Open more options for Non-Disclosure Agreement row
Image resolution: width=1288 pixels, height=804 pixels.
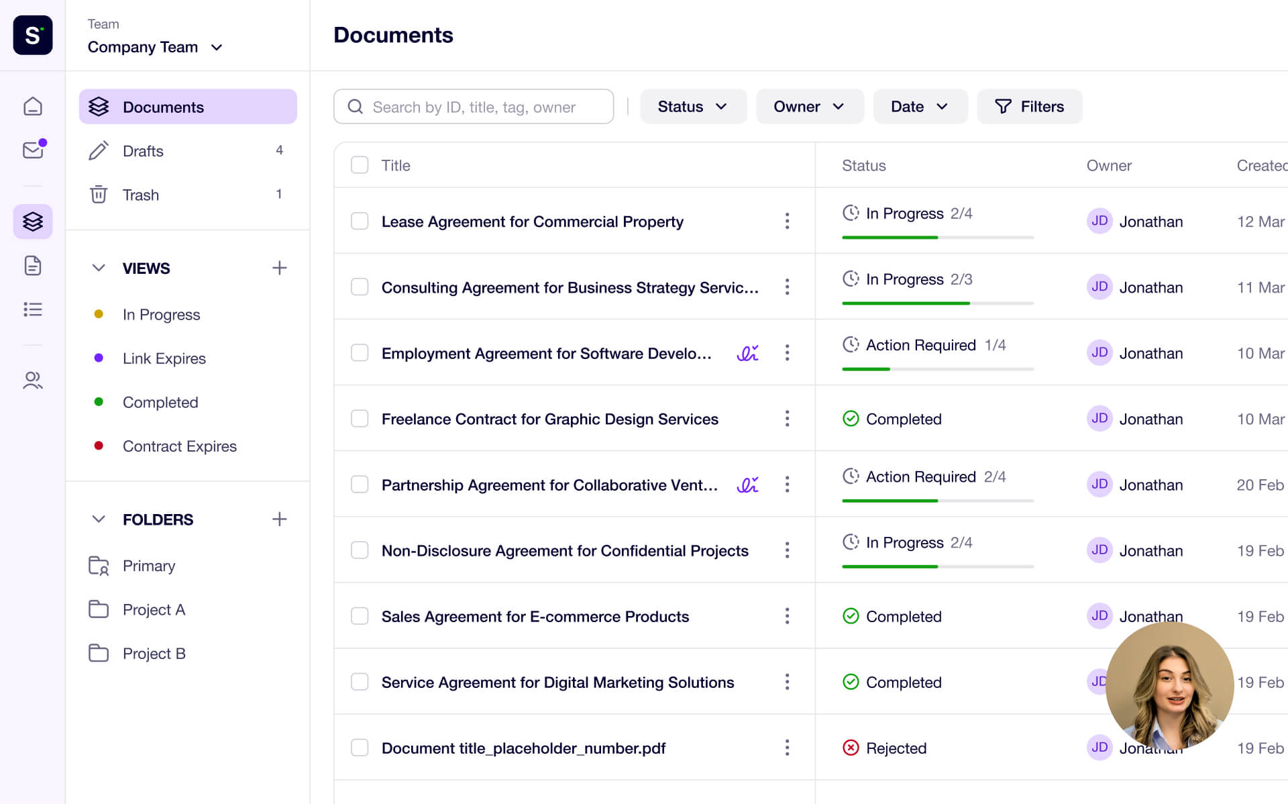pos(787,550)
